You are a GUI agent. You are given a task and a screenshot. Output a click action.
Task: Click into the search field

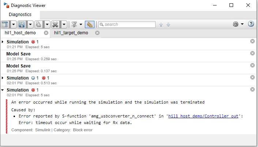point(127,24)
